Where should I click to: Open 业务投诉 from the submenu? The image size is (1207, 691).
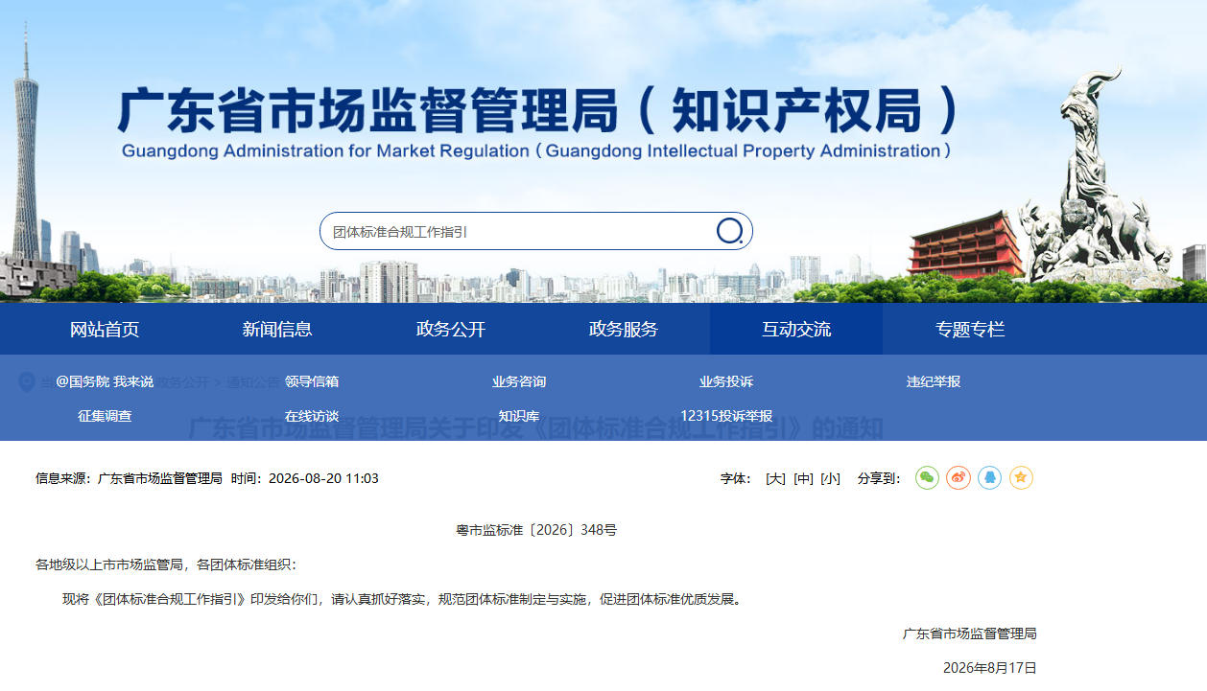pyautogui.click(x=726, y=381)
